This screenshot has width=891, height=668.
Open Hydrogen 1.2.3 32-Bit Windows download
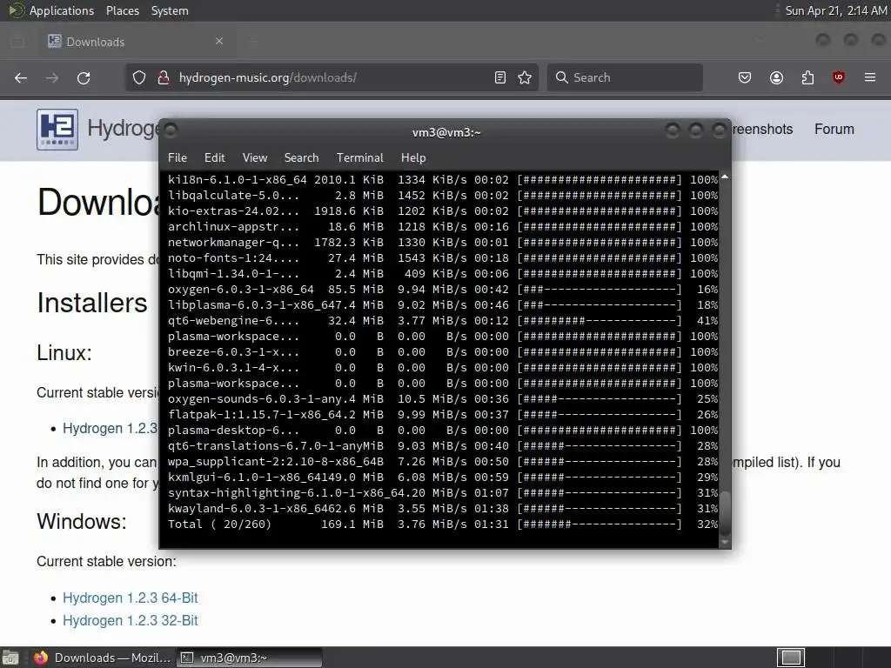(131, 621)
